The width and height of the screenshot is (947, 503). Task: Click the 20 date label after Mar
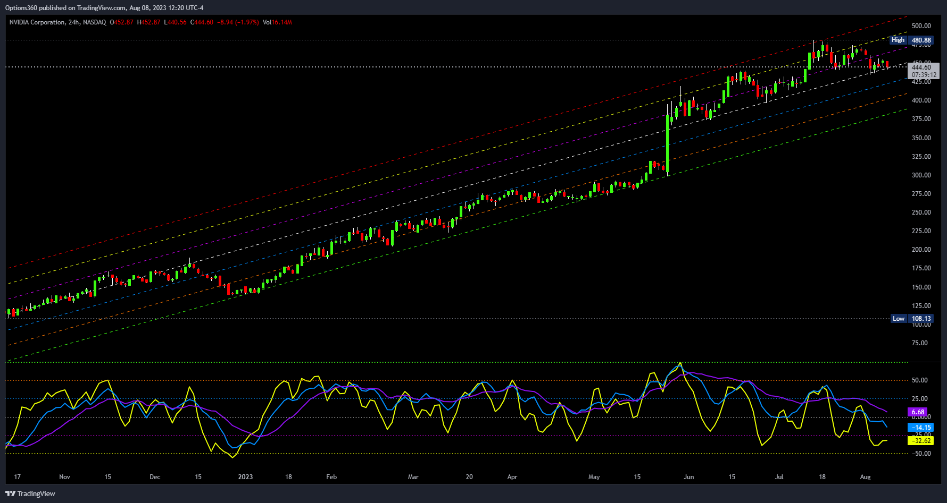click(x=469, y=476)
